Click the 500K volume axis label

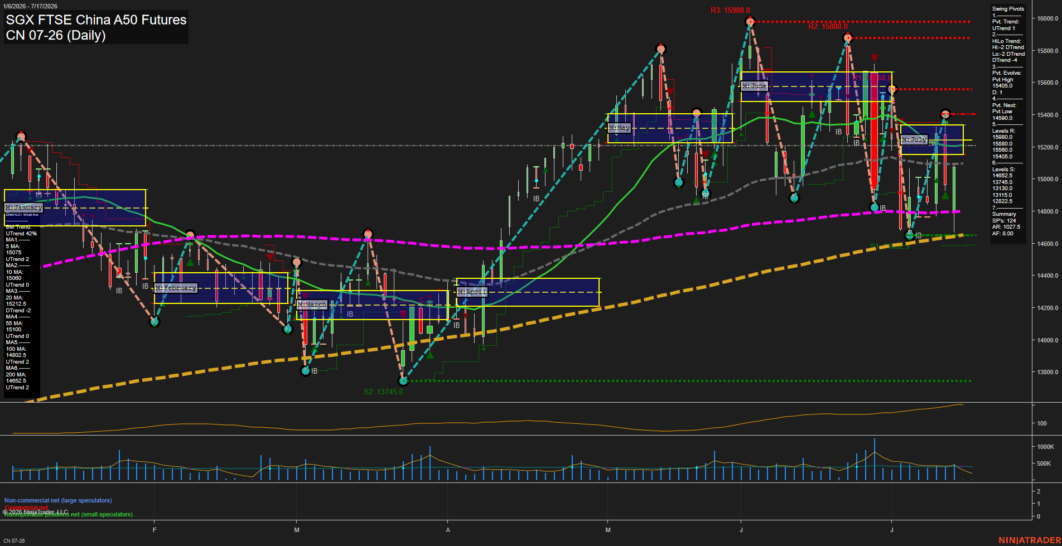(x=1044, y=463)
